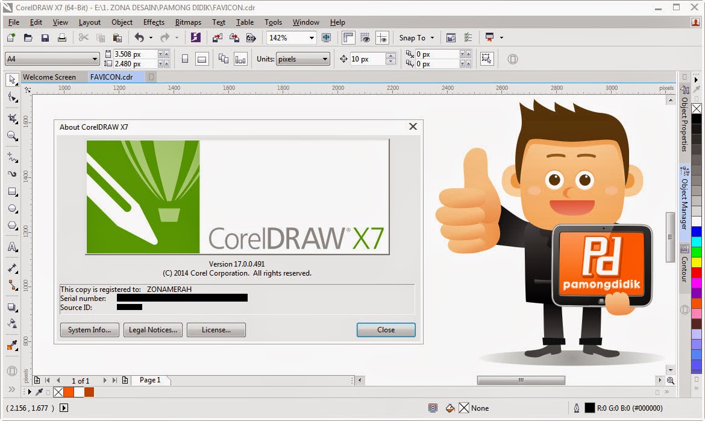Toggle Show Rulers button
Viewport: 705px width, 421px height.
(348, 38)
